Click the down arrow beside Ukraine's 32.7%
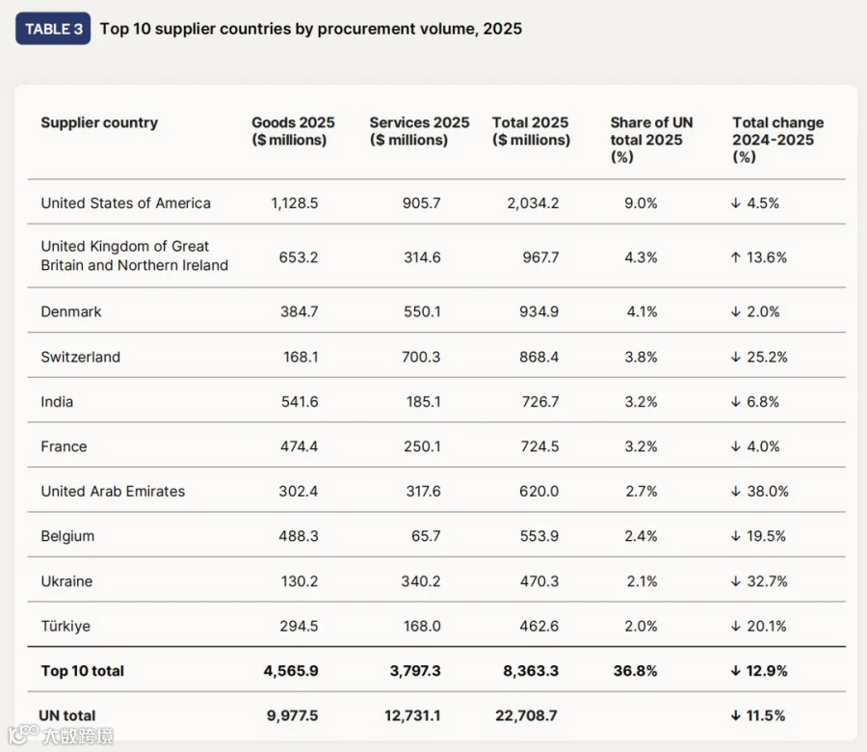Image resolution: width=867 pixels, height=752 pixels. (x=735, y=581)
